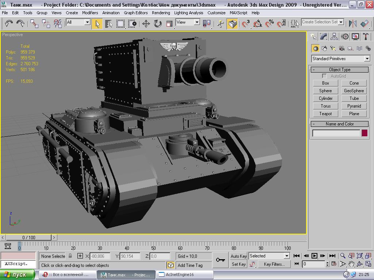Collapse the Object Type rollout

point(340,70)
